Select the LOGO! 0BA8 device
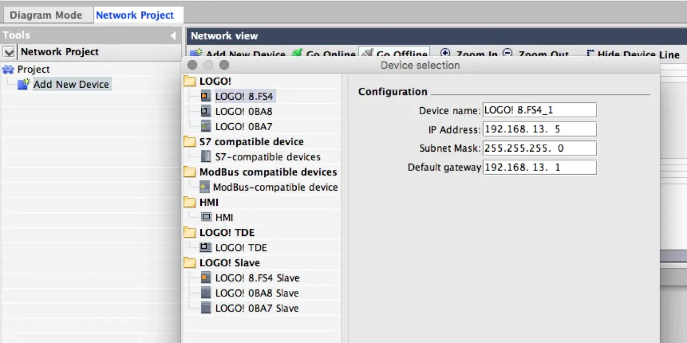 point(244,111)
